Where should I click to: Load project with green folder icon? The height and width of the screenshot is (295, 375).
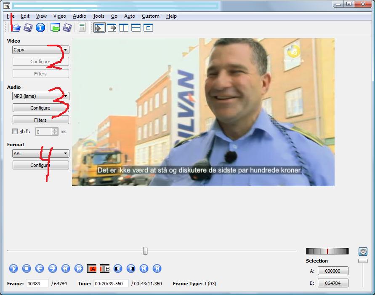click(55, 27)
